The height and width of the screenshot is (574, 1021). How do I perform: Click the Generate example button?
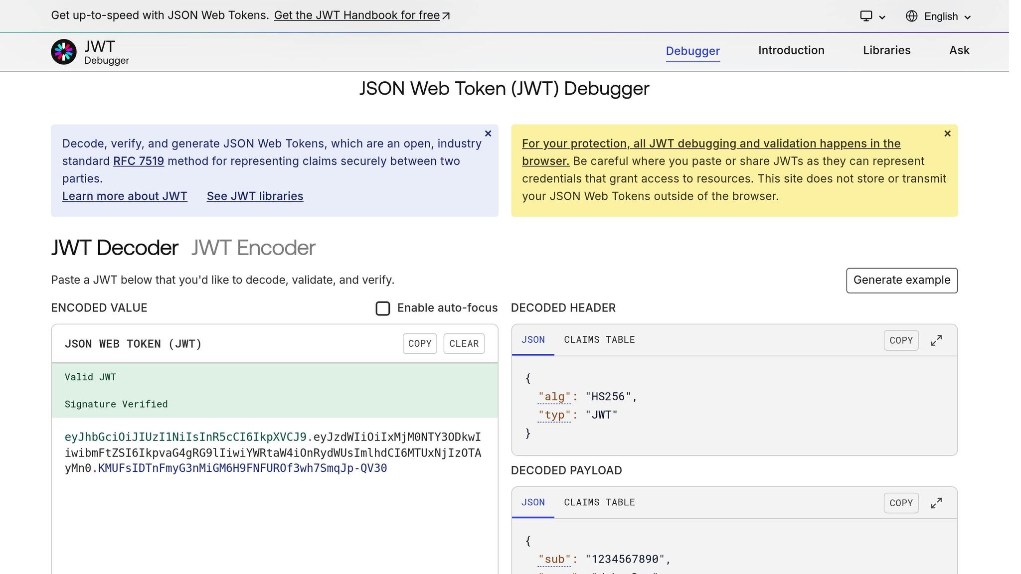[x=901, y=280]
